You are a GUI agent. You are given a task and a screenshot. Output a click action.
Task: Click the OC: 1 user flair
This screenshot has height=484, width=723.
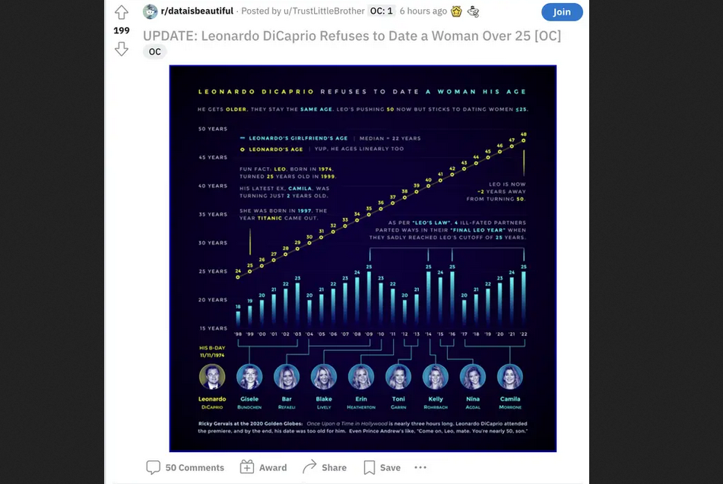(x=382, y=11)
